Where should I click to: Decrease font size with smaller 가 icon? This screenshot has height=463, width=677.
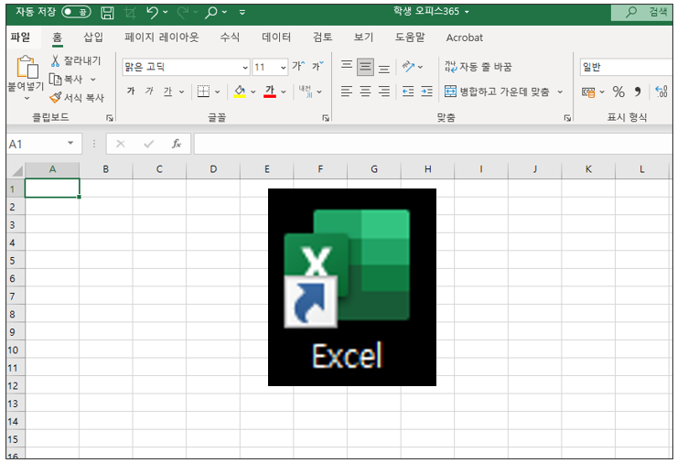click(x=317, y=66)
